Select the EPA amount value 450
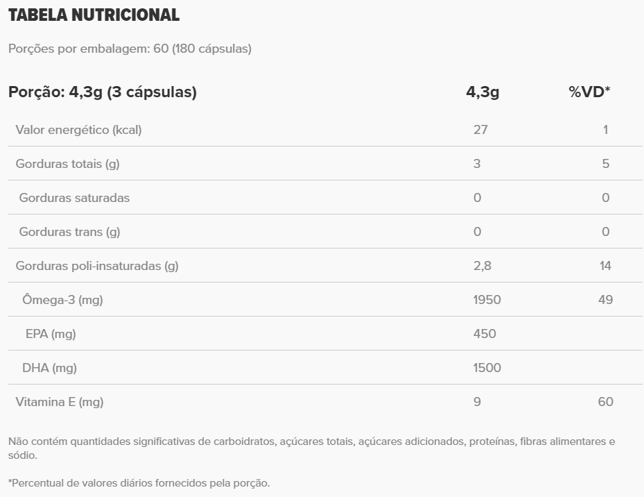 point(485,334)
